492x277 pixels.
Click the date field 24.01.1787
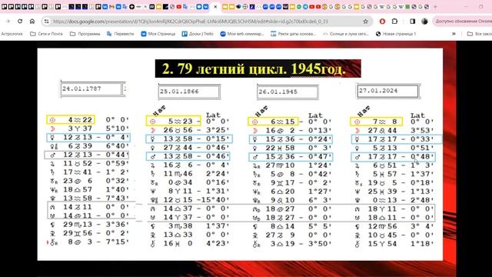click(x=91, y=89)
